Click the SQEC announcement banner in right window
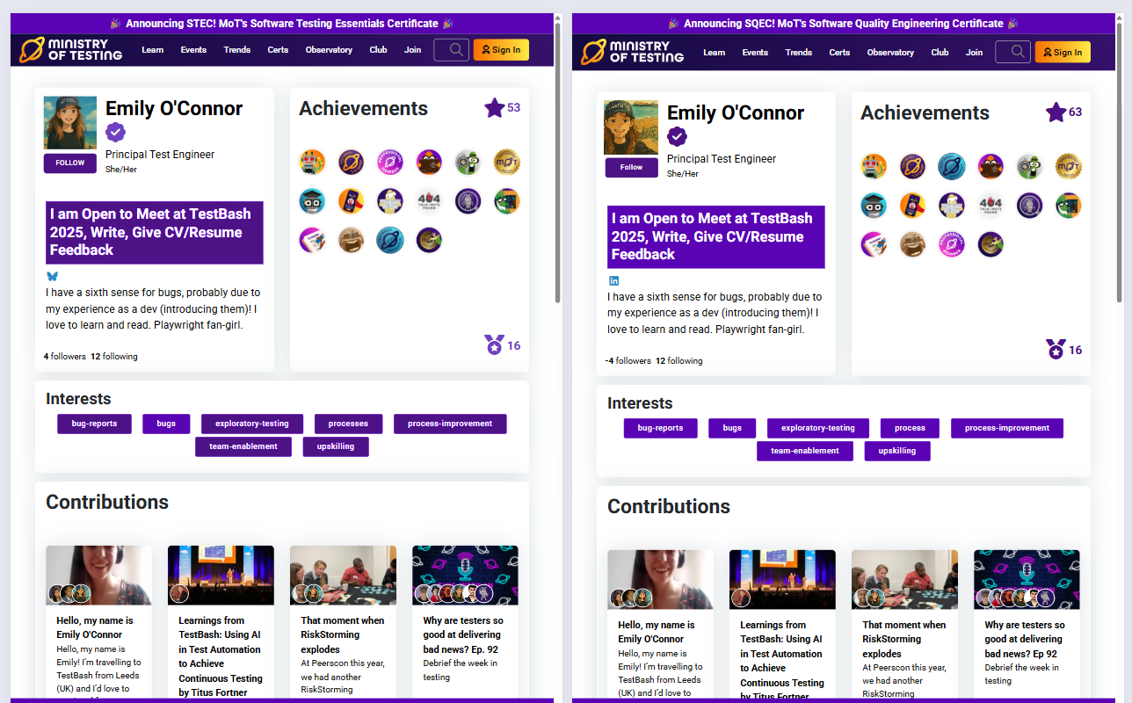 (843, 24)
